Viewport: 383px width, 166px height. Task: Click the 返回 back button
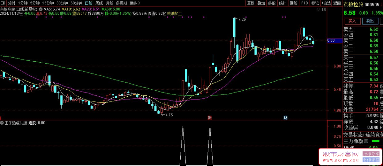[x=337, y=3]
